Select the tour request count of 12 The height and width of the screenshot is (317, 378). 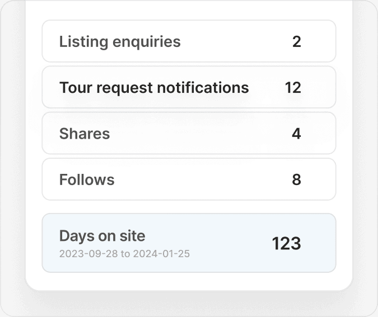click(x=293, y=88)
